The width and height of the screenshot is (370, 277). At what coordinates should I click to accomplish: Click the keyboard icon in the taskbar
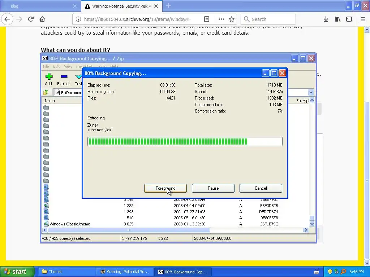click(317, 272)
